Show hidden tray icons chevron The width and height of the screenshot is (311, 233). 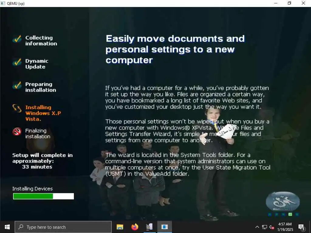tap(257, 227)
